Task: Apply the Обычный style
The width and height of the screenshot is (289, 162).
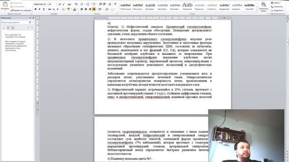Action: pyautogui.click(x=126, y=7)
